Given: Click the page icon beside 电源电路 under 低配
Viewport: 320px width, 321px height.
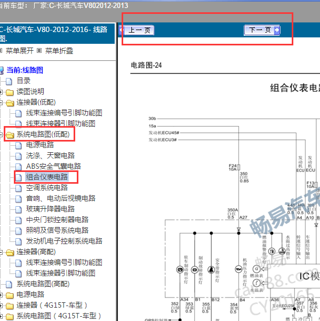Looking at the screenshot, I should click(19, 145).
